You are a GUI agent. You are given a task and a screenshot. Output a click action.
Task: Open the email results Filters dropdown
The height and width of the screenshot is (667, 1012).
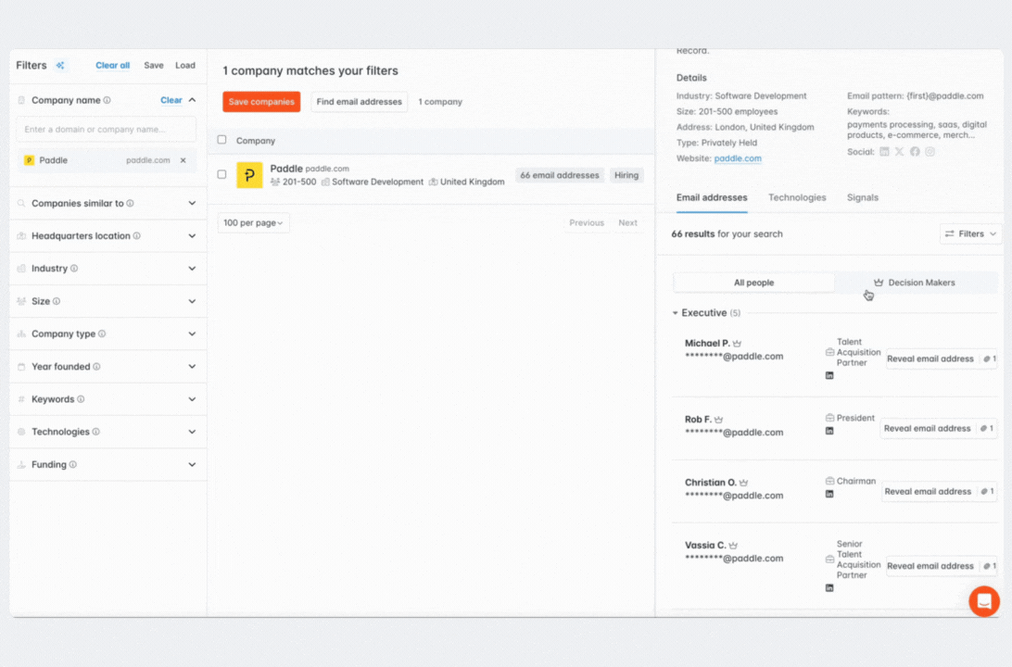tap(970, 233)
